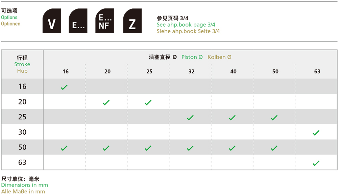Click the 'Dimensions in mm' note

tap(25, 185)
